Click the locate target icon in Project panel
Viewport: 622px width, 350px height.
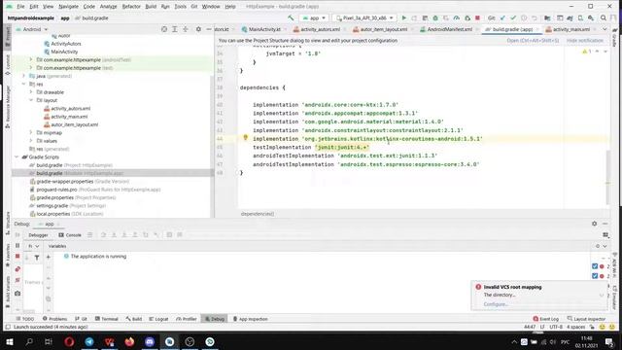click(x=164, y=29)
